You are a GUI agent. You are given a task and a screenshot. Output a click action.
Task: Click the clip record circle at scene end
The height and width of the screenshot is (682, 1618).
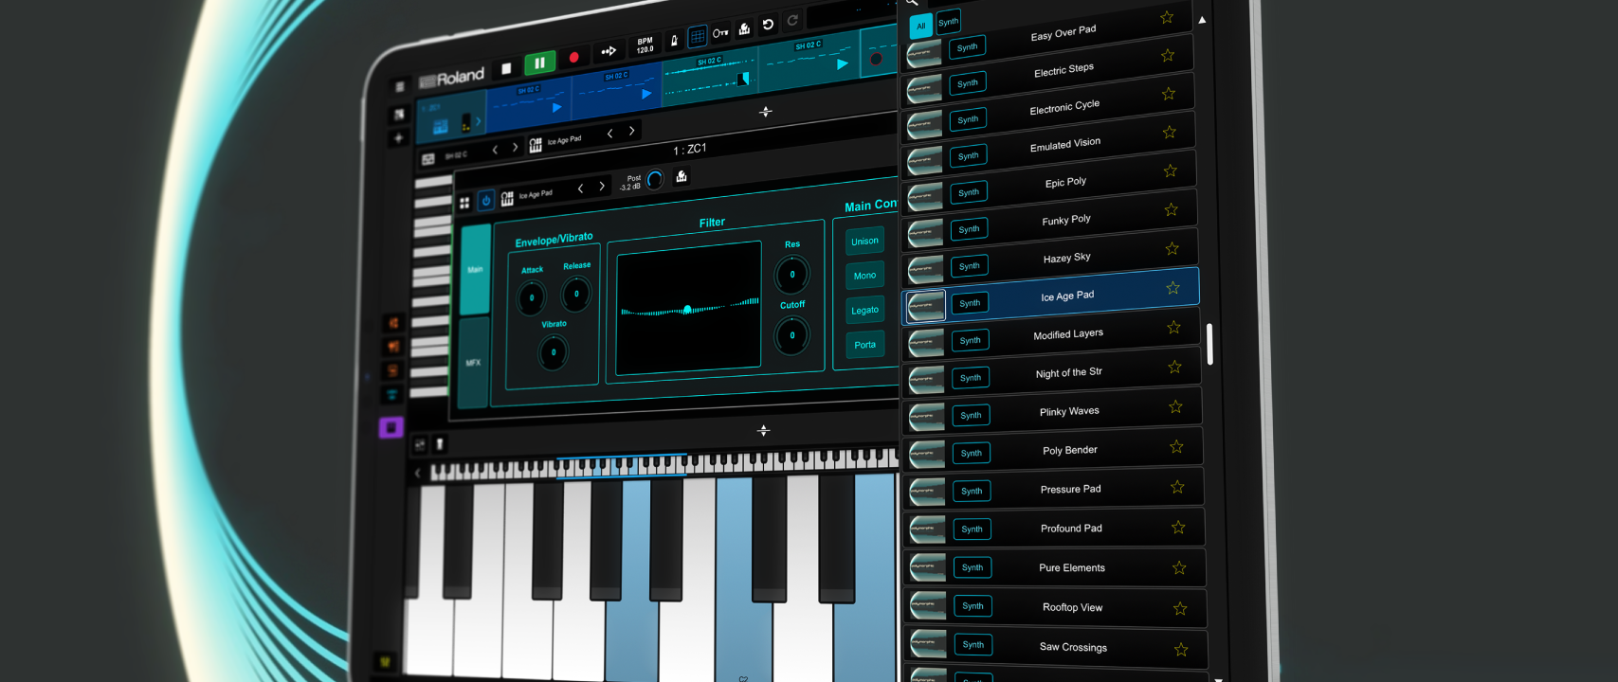[x=876, y=59]
